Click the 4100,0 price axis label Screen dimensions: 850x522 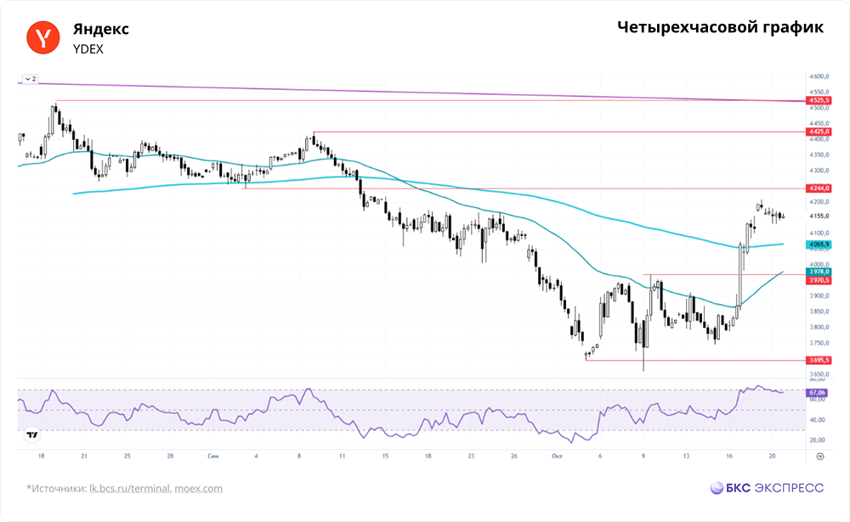tap(819, 233)
